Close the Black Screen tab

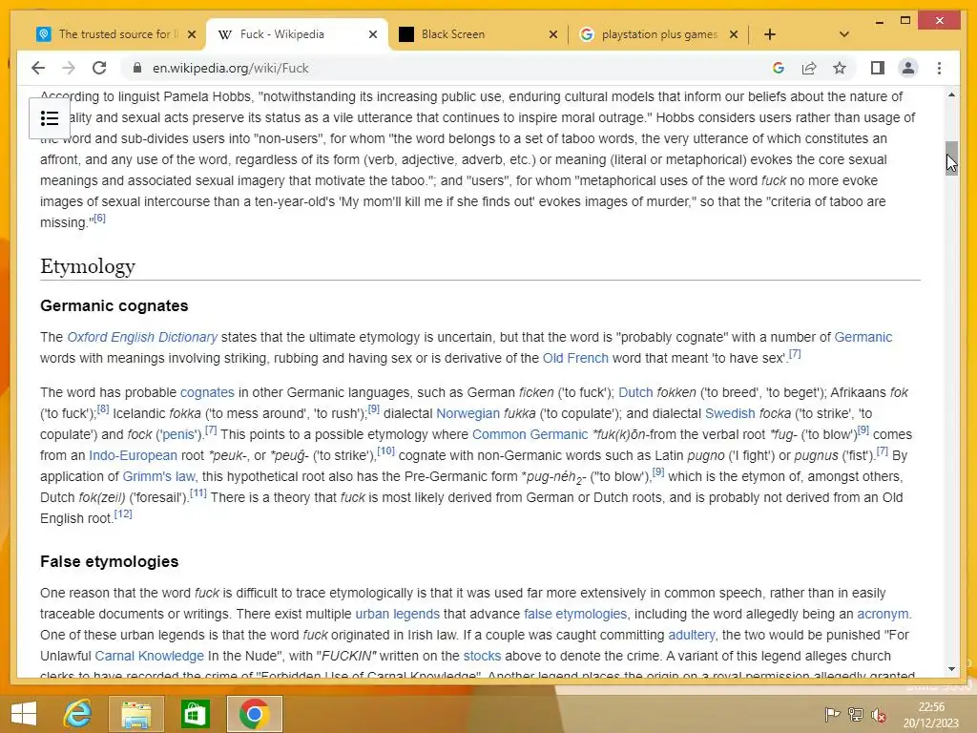[552, 34]
